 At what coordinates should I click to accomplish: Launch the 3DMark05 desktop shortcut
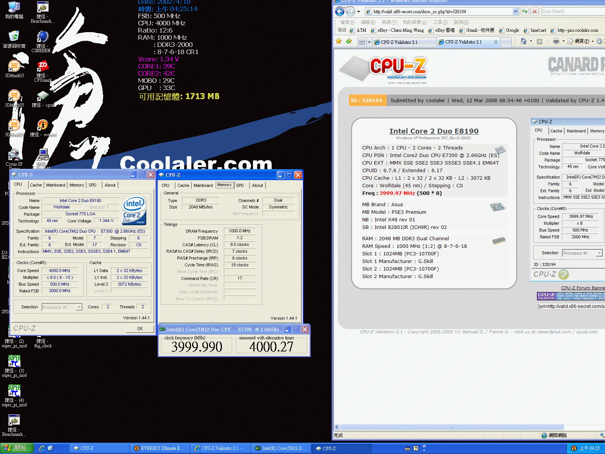14,98
